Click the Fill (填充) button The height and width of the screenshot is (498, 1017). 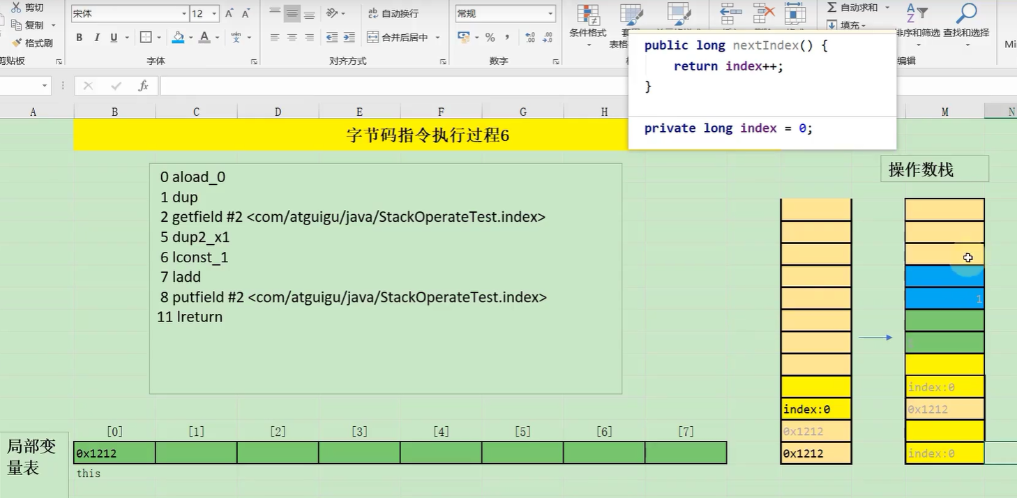(845, 25)
